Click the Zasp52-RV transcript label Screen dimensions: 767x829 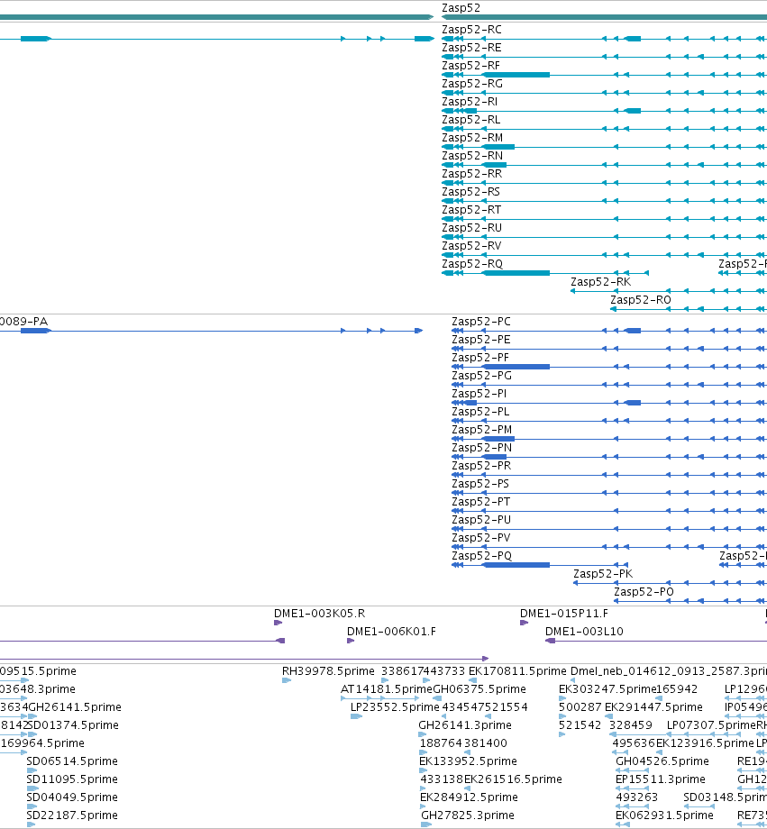[x=471, y=245]
